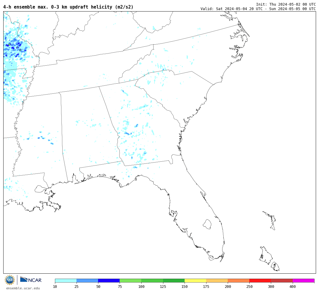The width and height of the screenshot is (319, 292).
Task: Click the 'Init: Thu 2024-05-02 00 UTC' text
Action: (286, 4)
